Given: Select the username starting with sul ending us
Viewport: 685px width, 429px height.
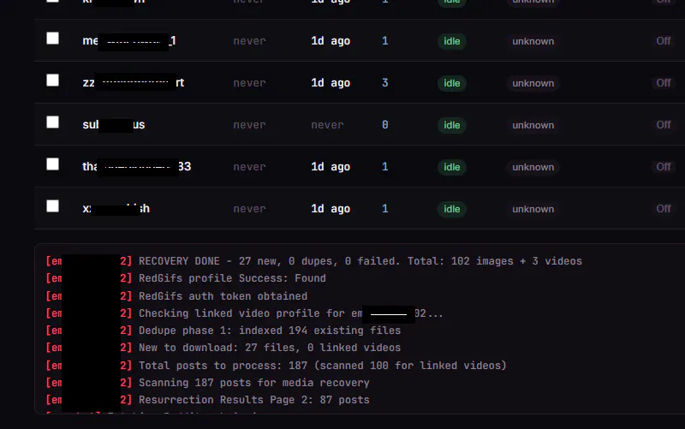Looking at the screenshot, I should point(114,125).
